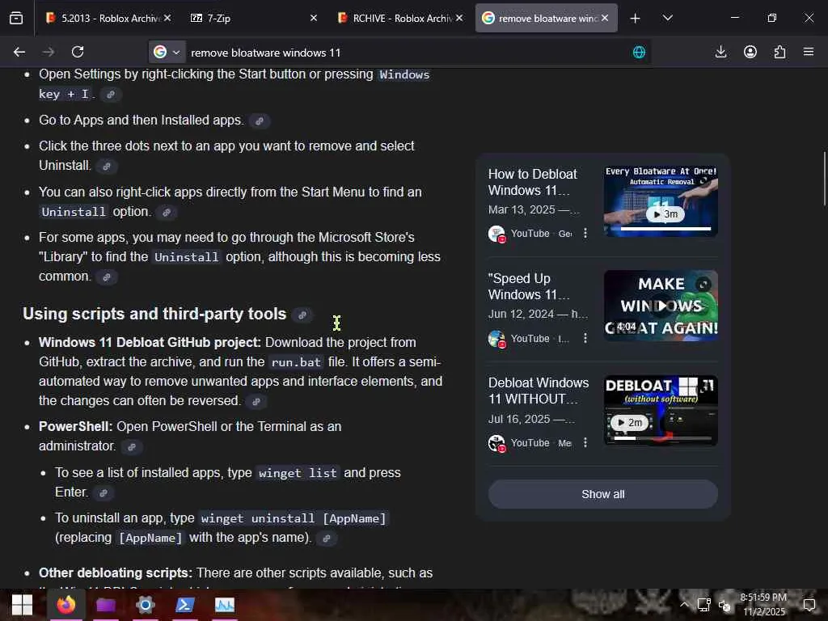Open Windows Start menu
Image resolution: width=828 pixels, height=621 pixels.
[x=22, y=605]
